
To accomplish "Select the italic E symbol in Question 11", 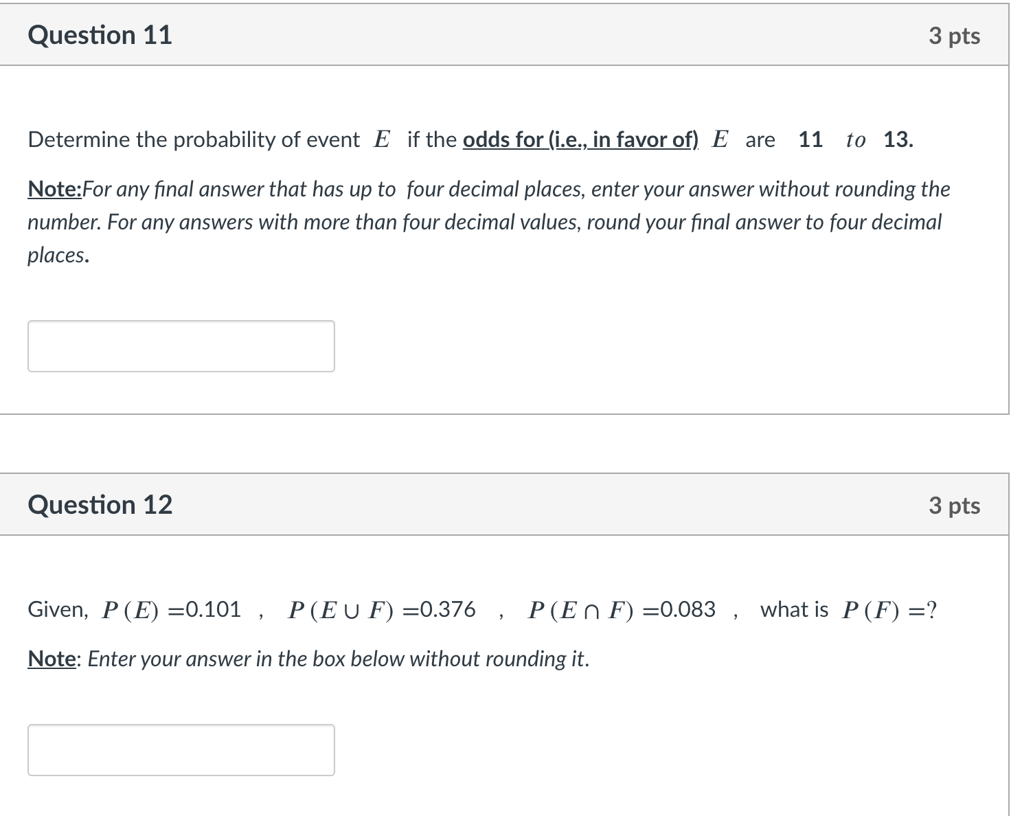I will click(x=382, y=138).
